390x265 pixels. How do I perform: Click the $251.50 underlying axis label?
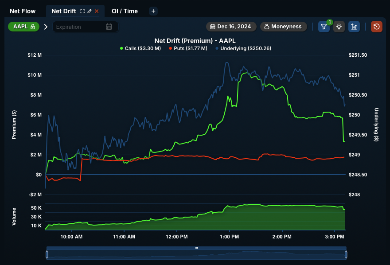[x=358, y=55]
